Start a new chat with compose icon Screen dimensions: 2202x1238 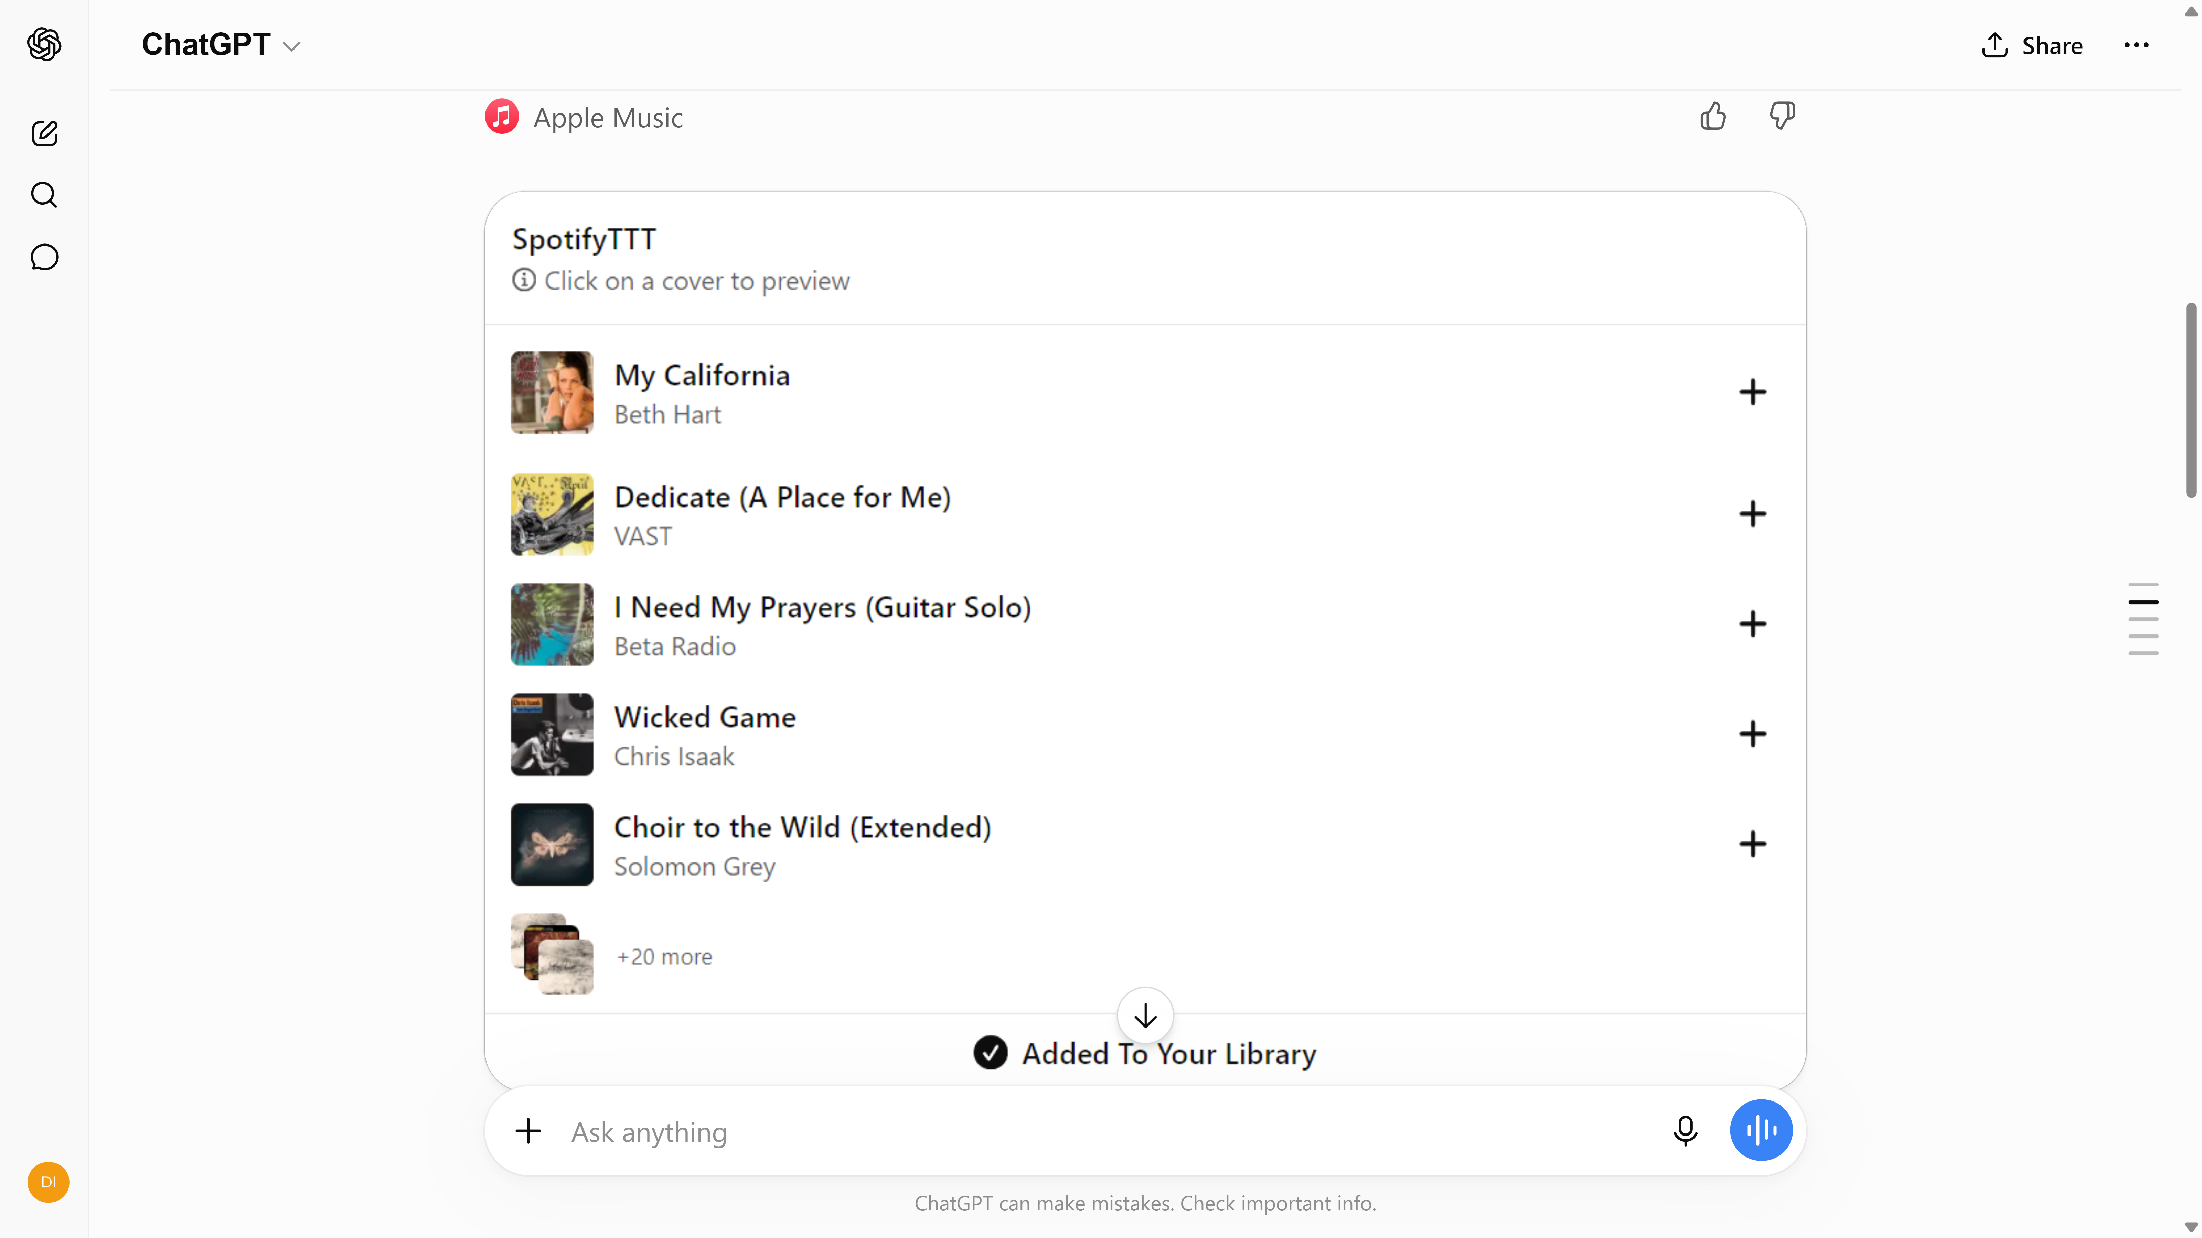click(44, 133)
